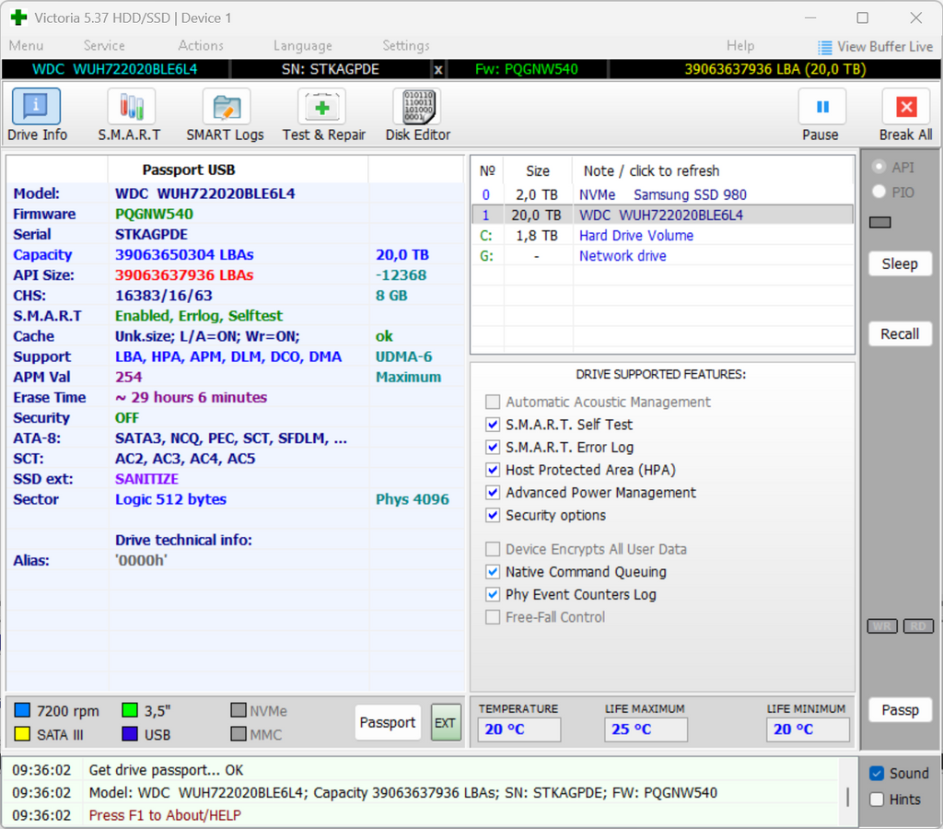Click the gray MMC indicator square
Screen dimensions: 943x829
pos(239,734)
